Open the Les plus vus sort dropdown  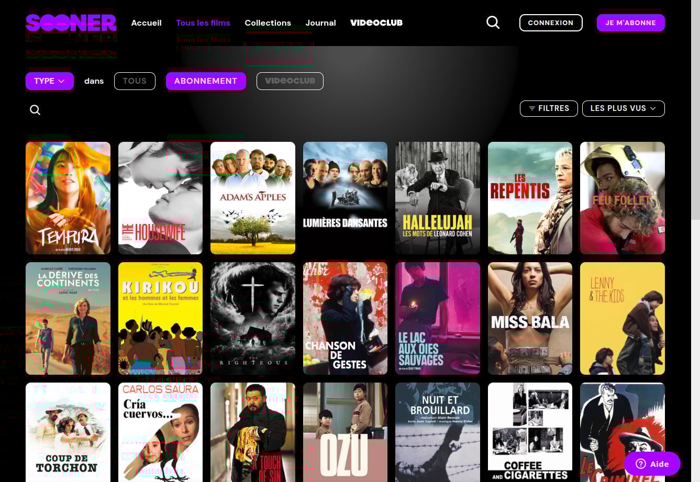[x=623, y=108]
